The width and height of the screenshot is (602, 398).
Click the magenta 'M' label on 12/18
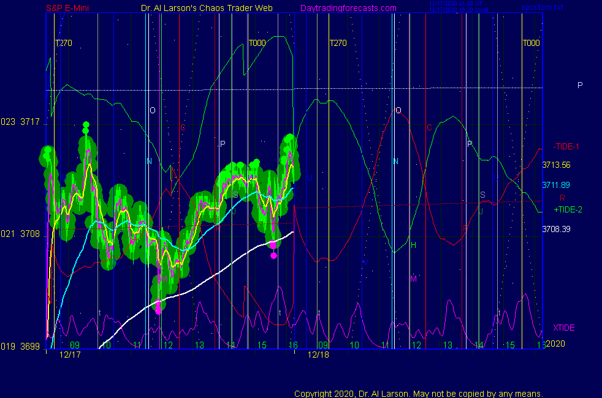tap(413, 279)
